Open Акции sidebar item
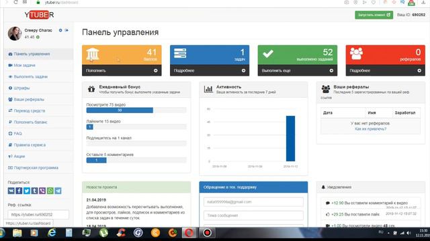 coord(39,156)
